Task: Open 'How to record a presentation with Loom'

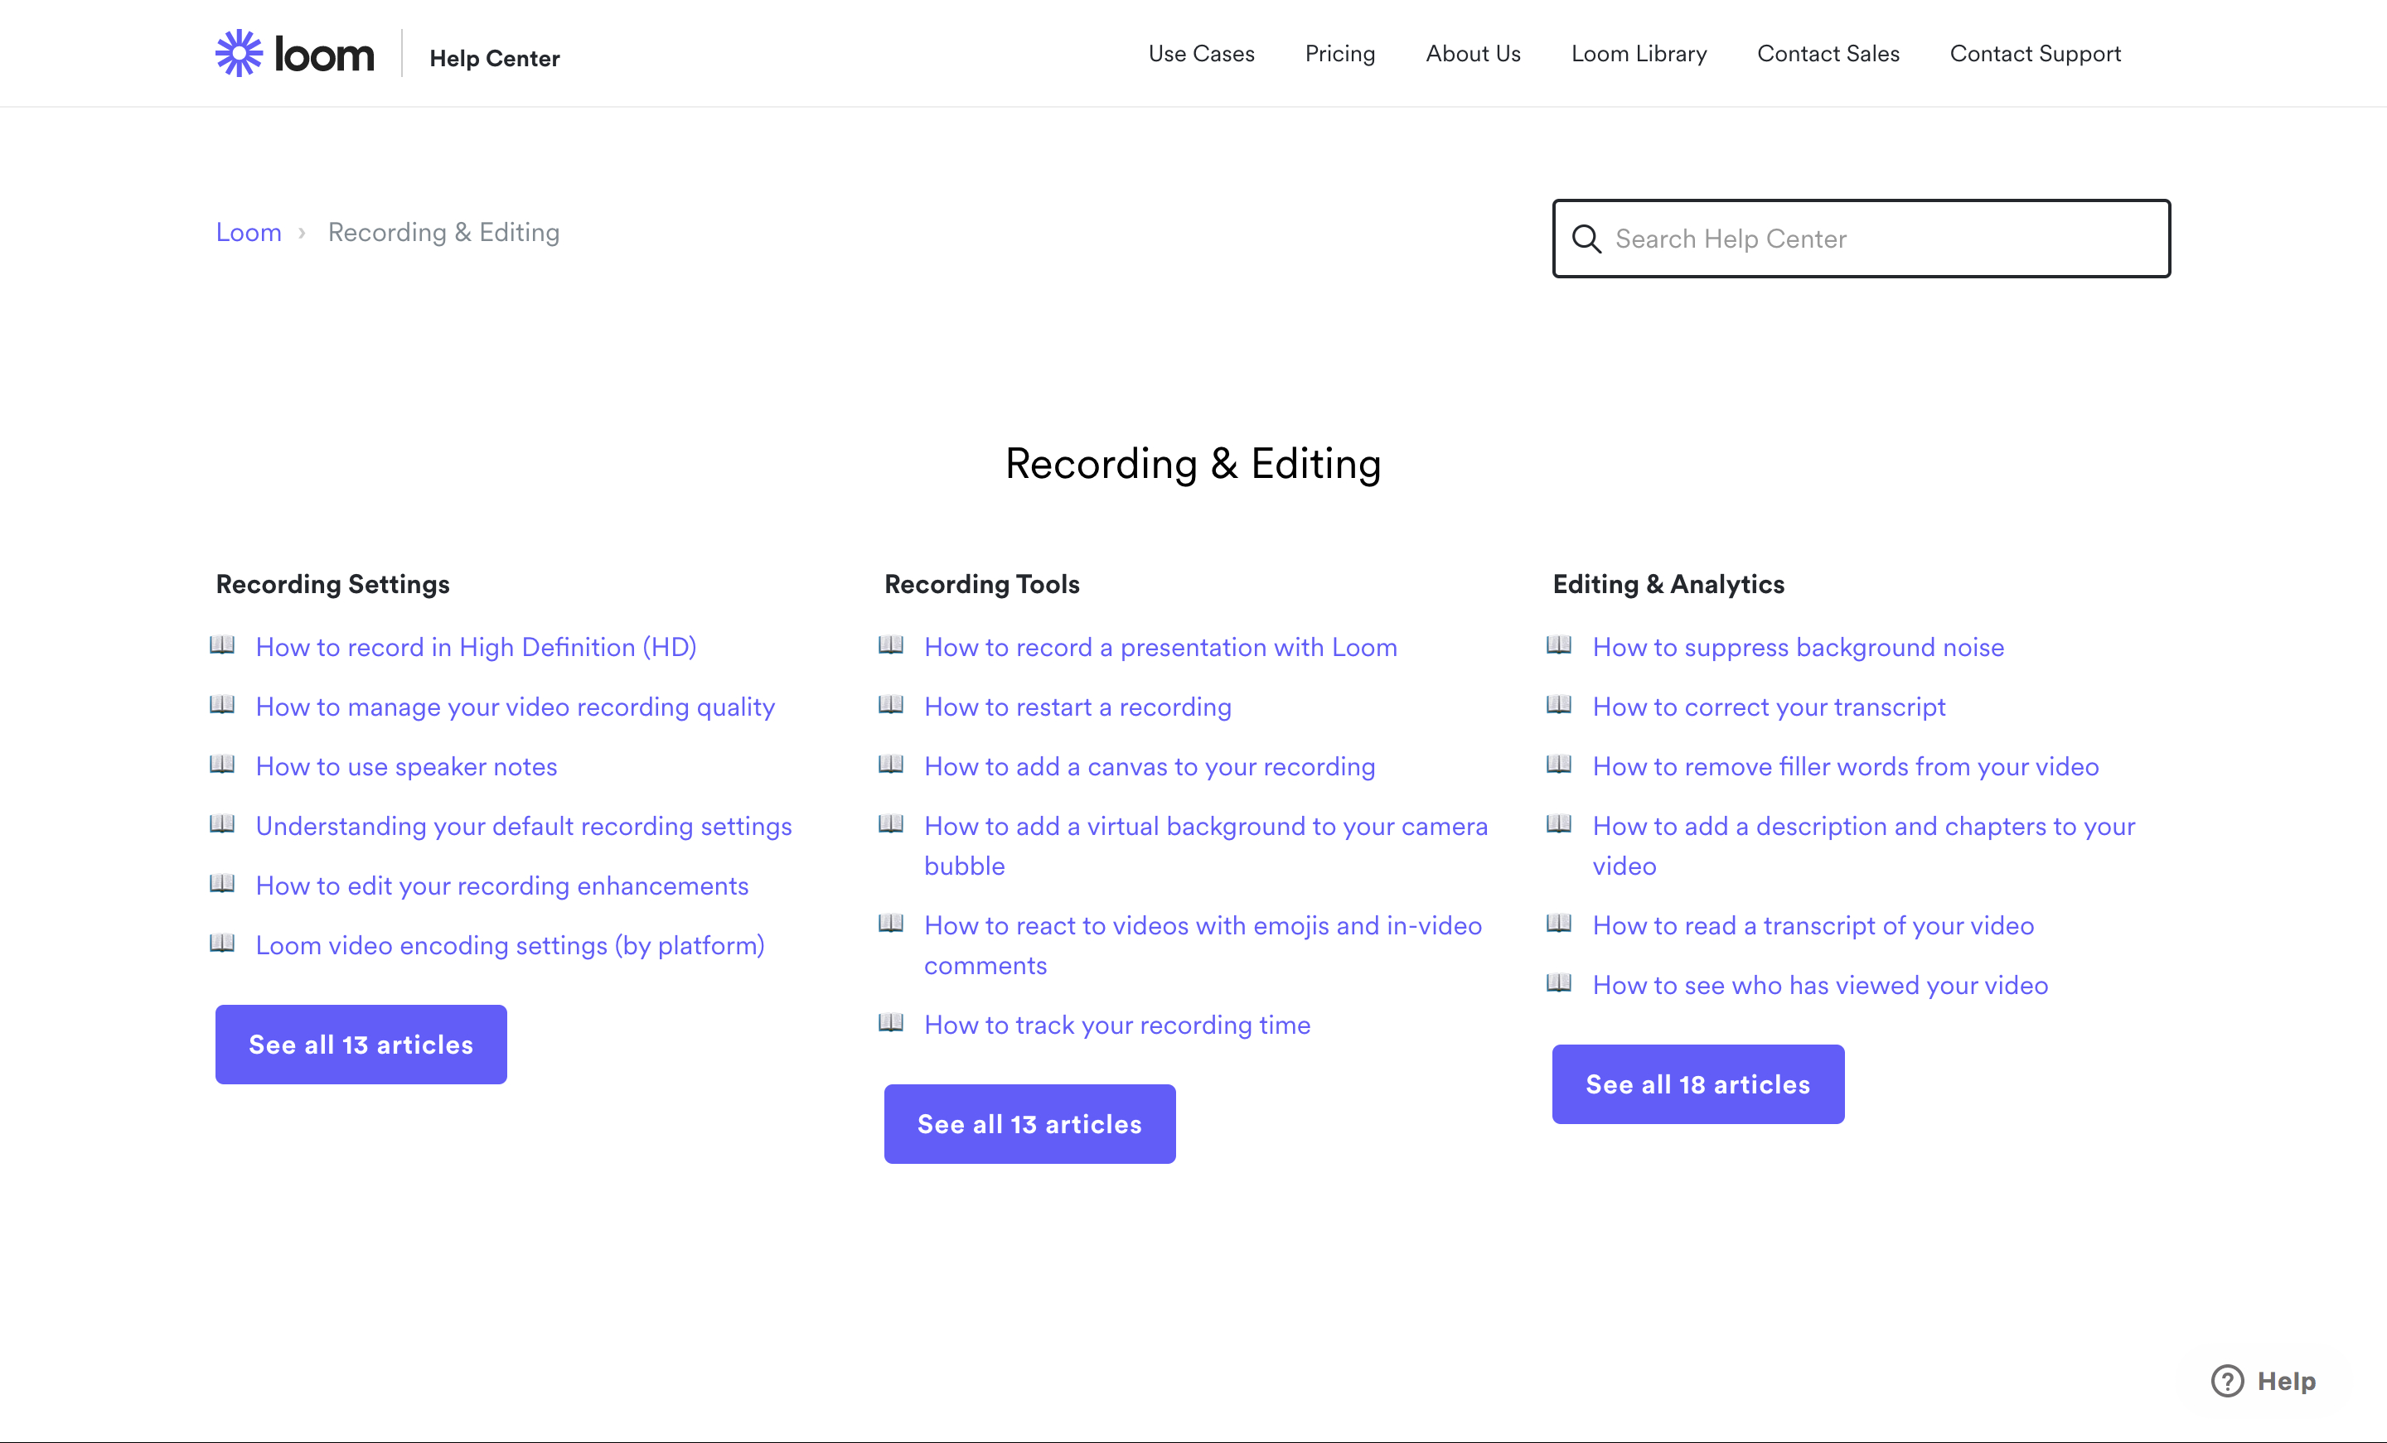Action: click(x=1160, y=647)
